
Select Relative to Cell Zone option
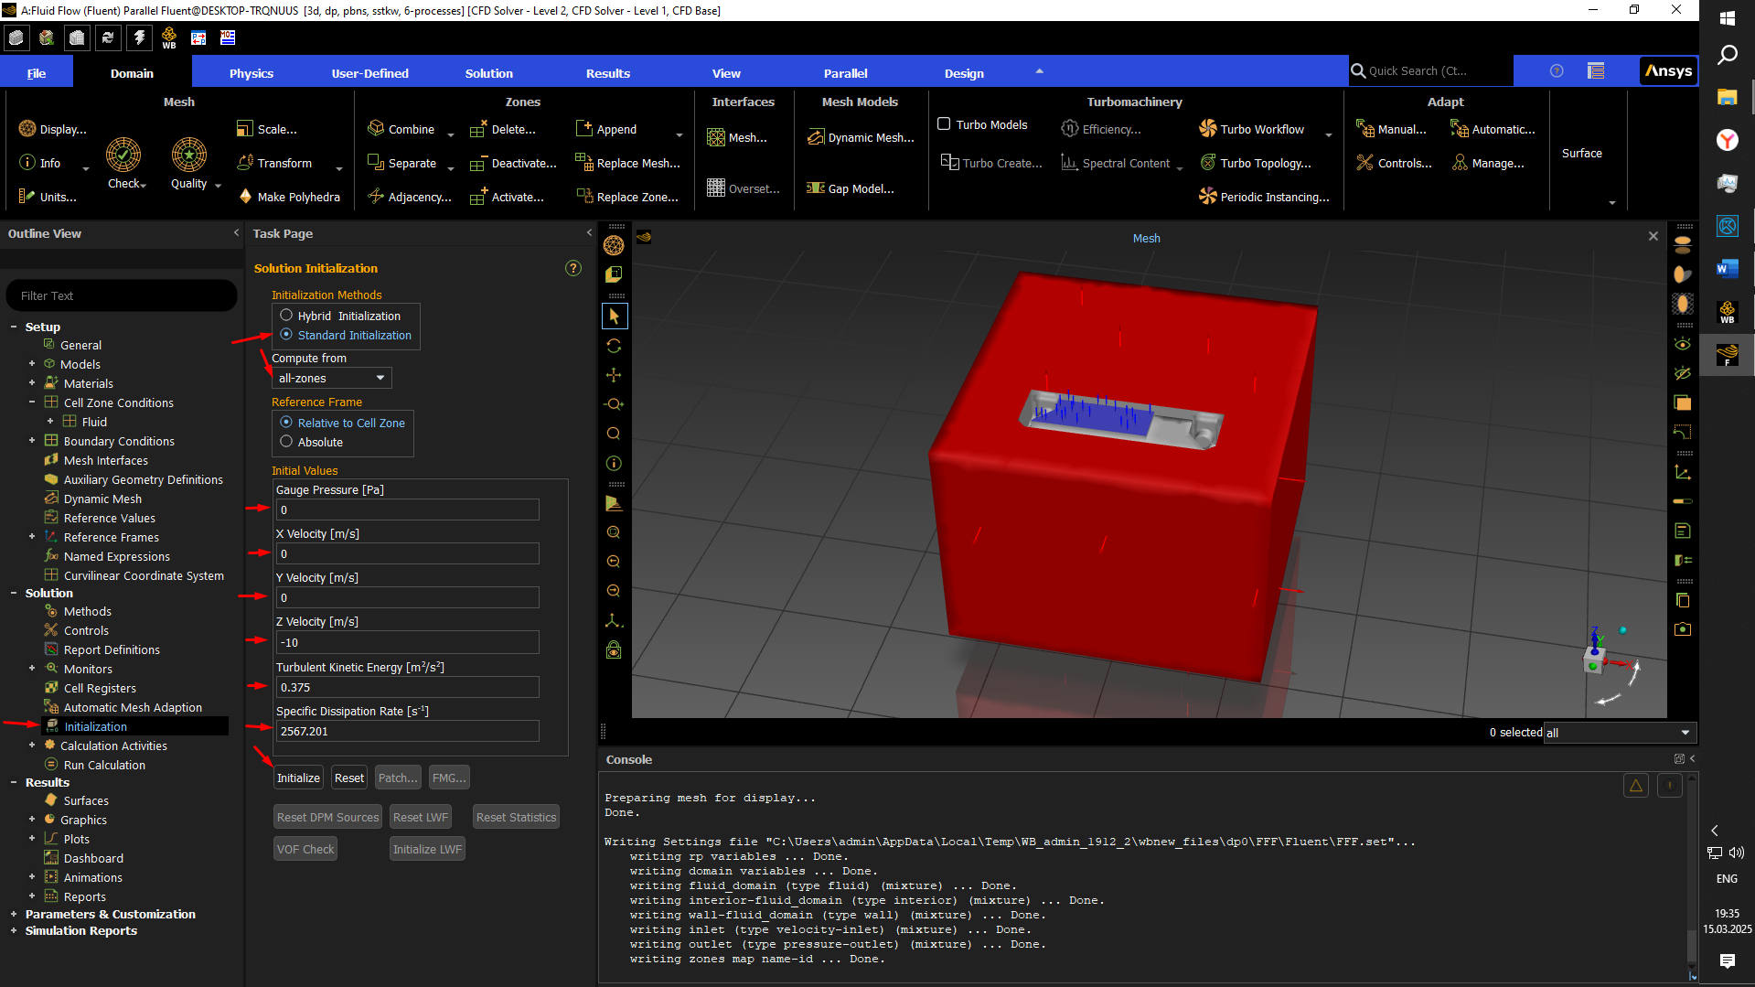coord(286,423)
